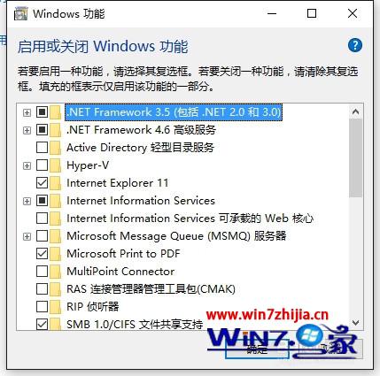Screen dimensions: 380x376
Task: Enable the Hyper-V checkbox
Action: (x=42, y=165)
